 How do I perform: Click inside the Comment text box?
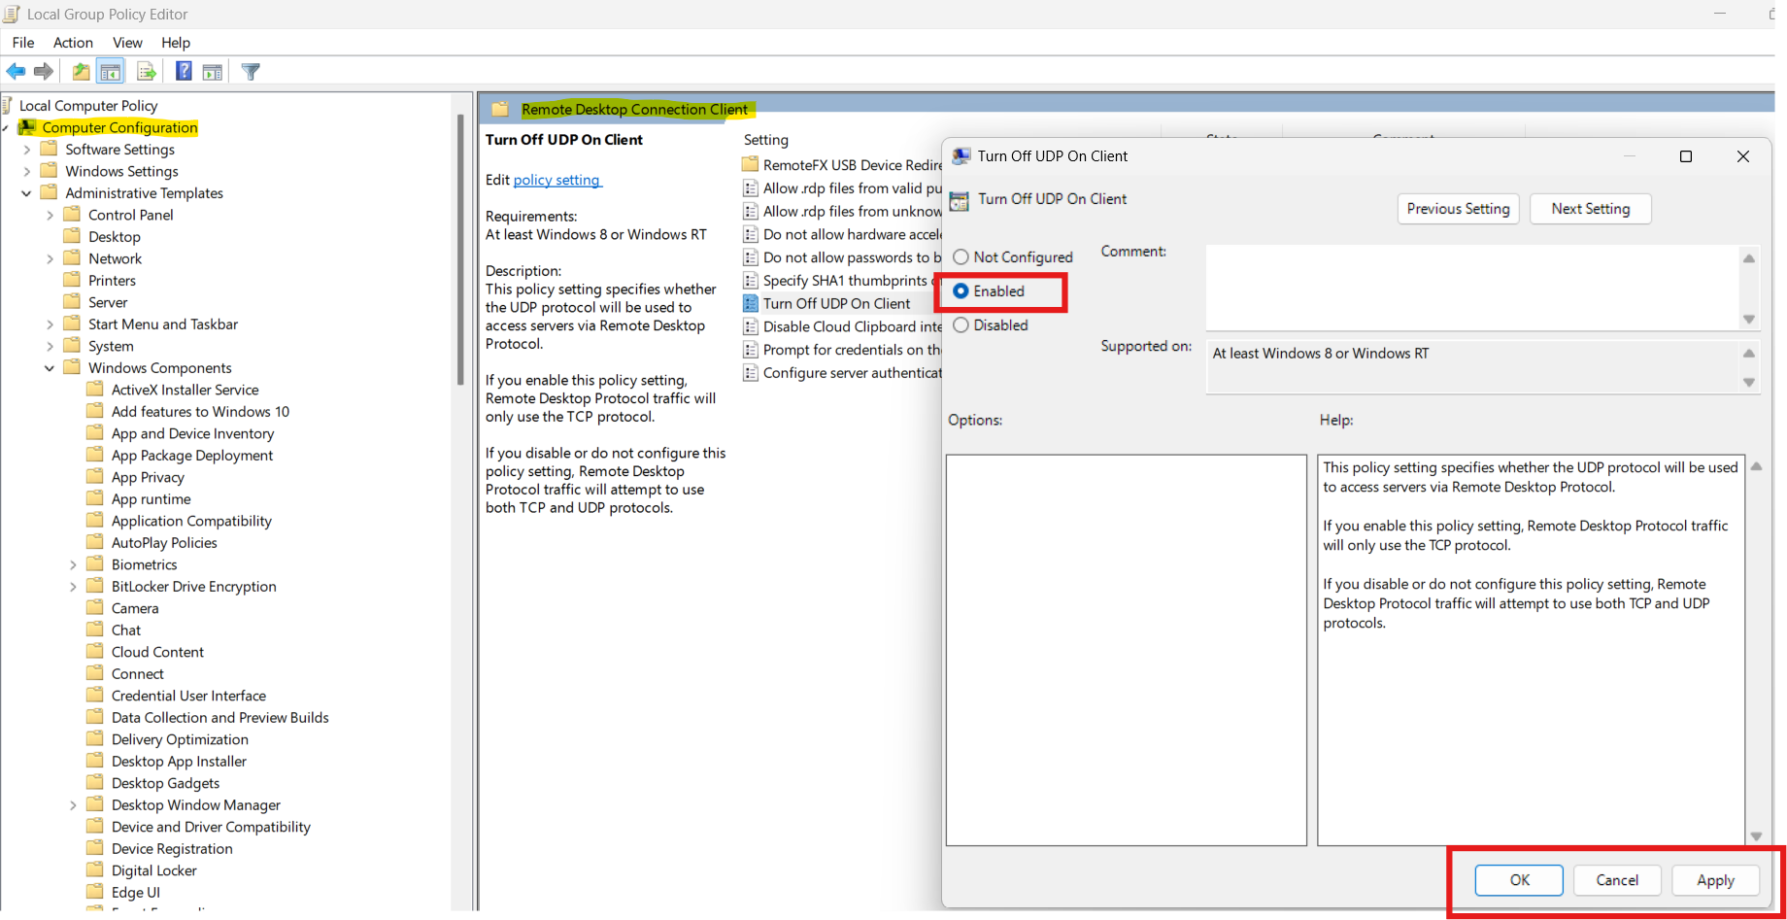(1472, 288)
